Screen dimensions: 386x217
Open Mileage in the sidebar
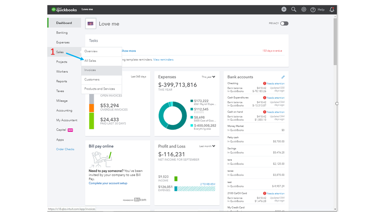coord(64,101)
